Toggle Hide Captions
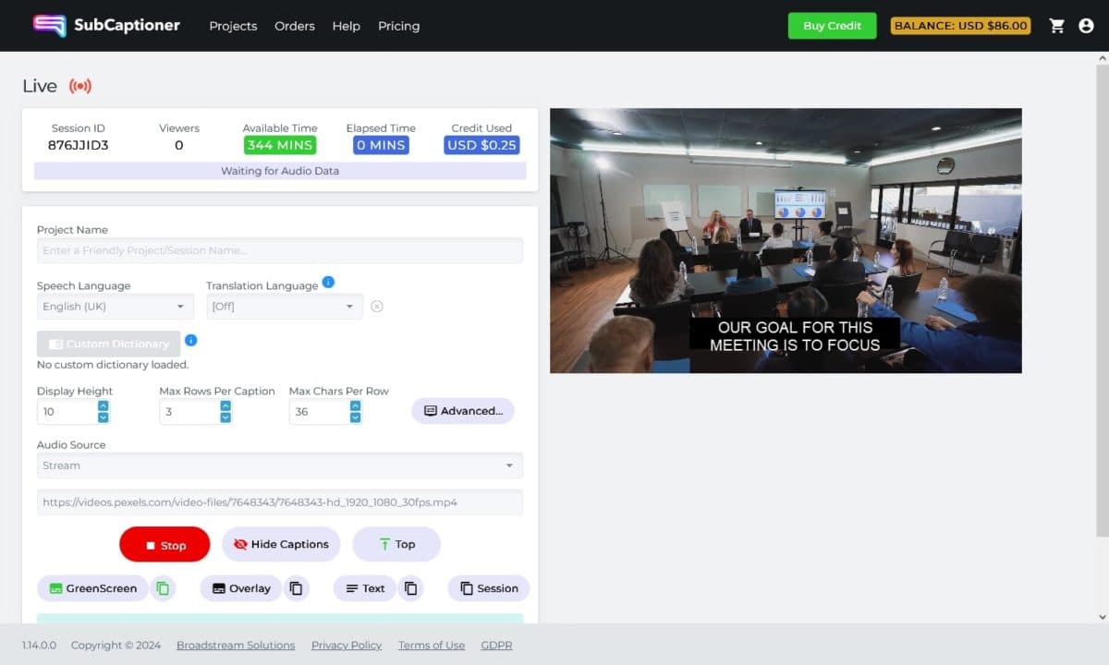This screenshot has height=665, width=1109. pos(281,544)
